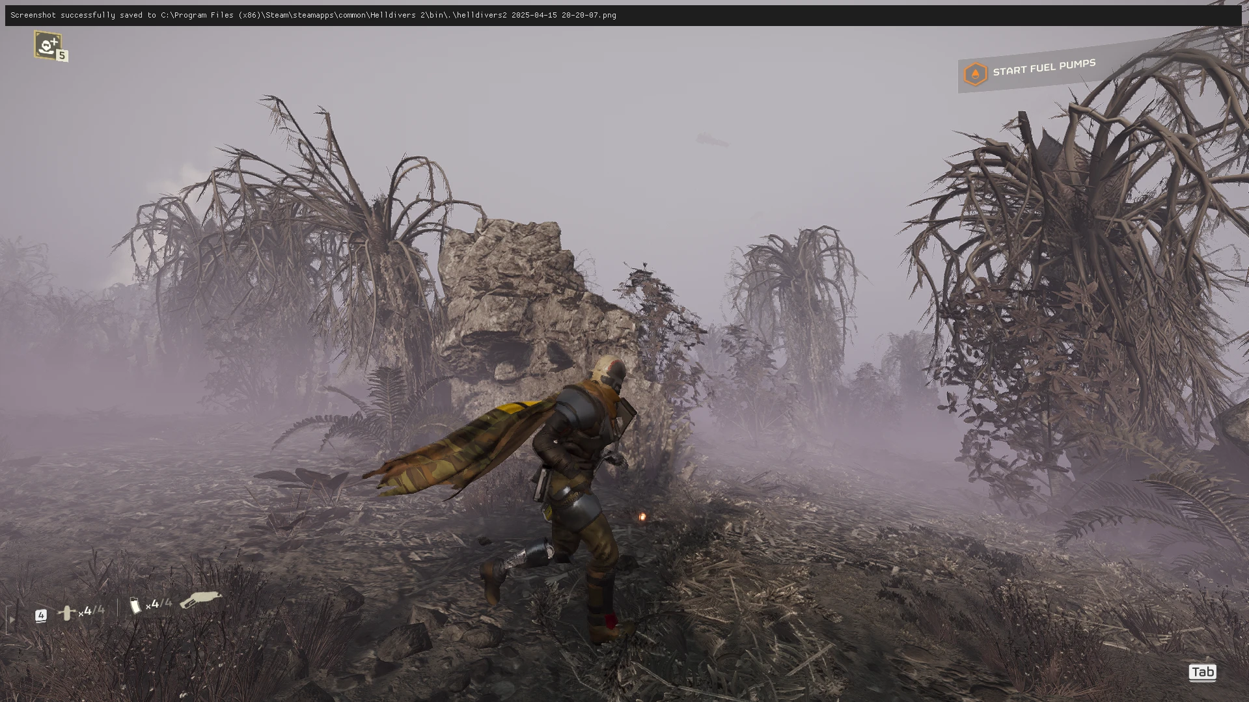Image resolution: width=1249 pixels, height=702 pixels.
Task: Click the orange glowing ember on ground
Action: 642,517
